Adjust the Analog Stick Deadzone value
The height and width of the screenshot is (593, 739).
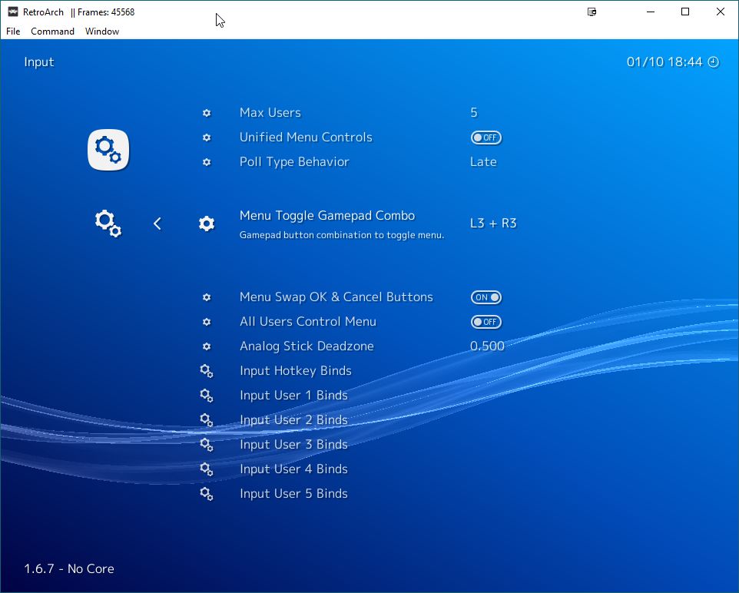487,346
